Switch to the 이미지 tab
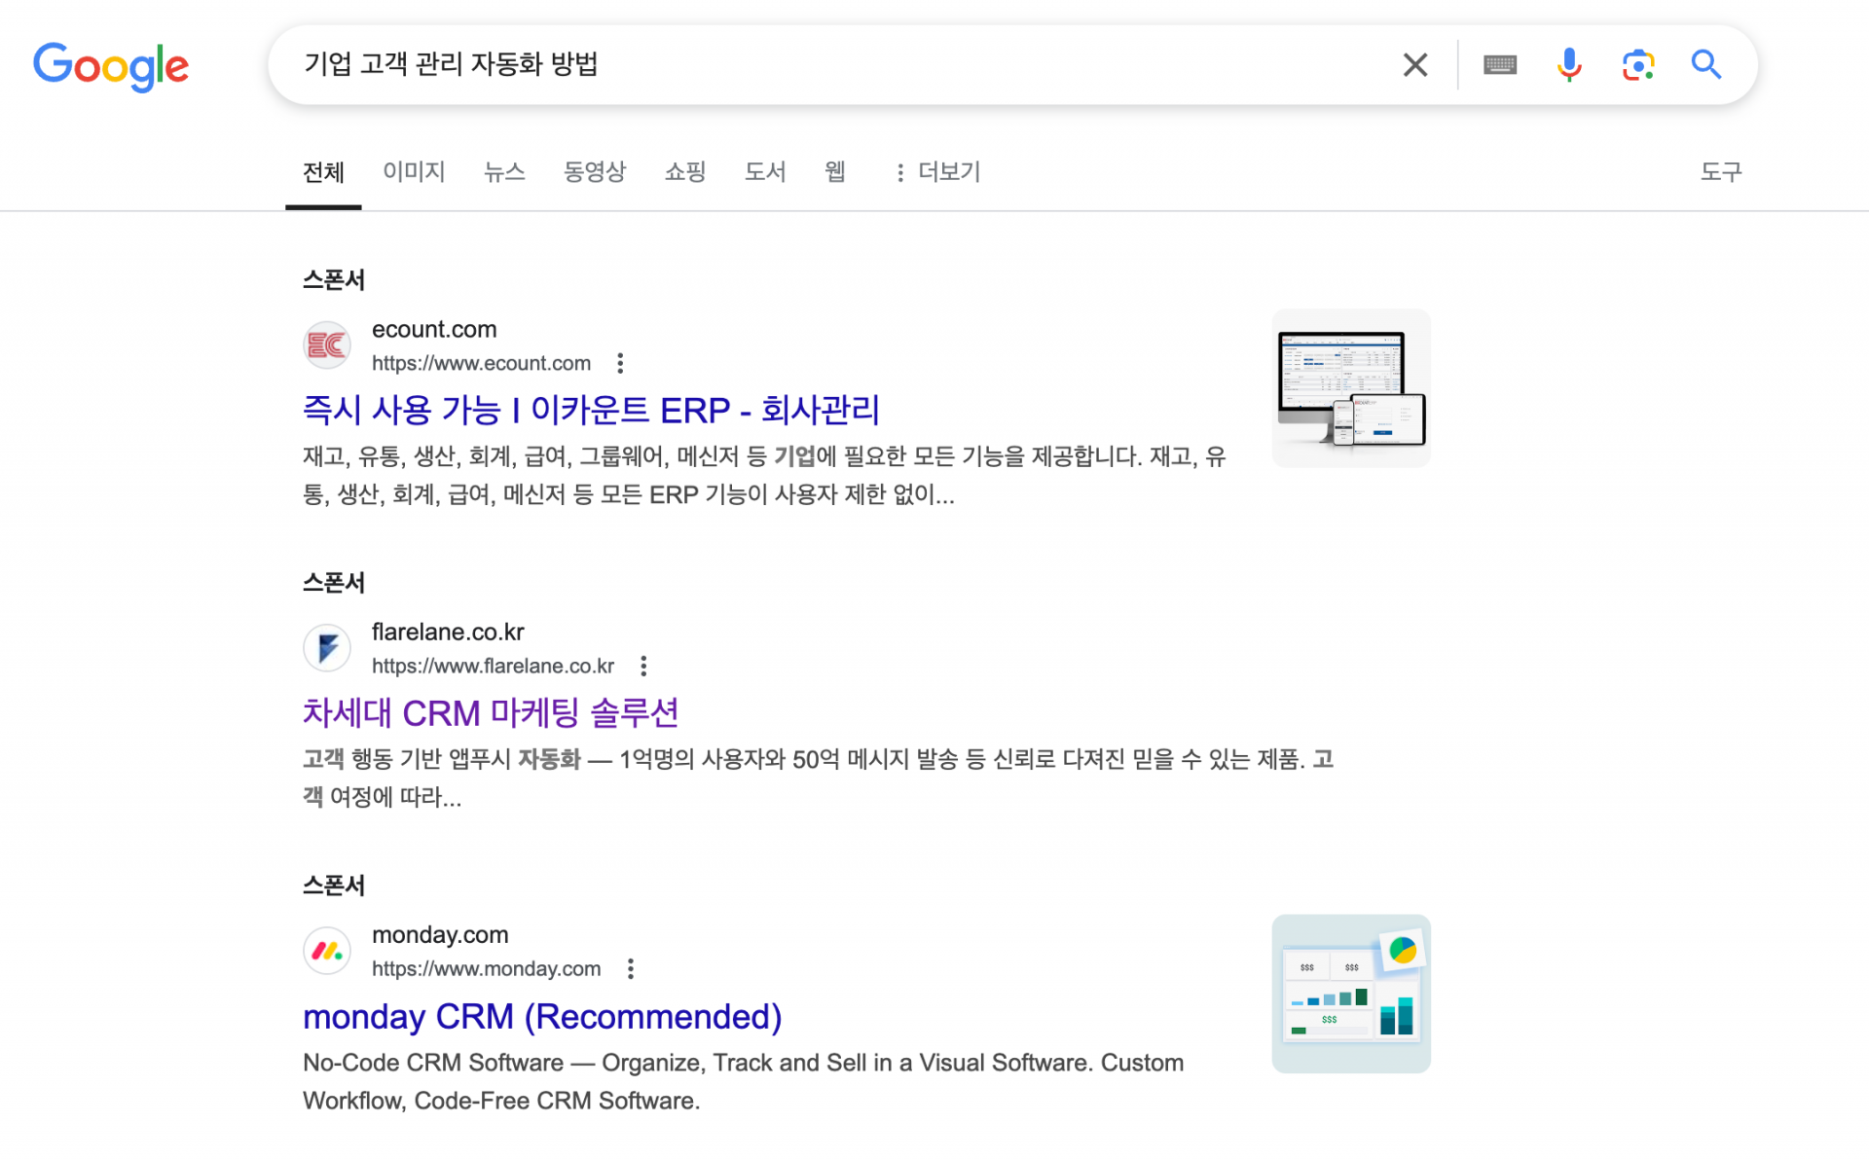The width and height of the screenshot is (1869, 1160). click(x=414, y=172)
